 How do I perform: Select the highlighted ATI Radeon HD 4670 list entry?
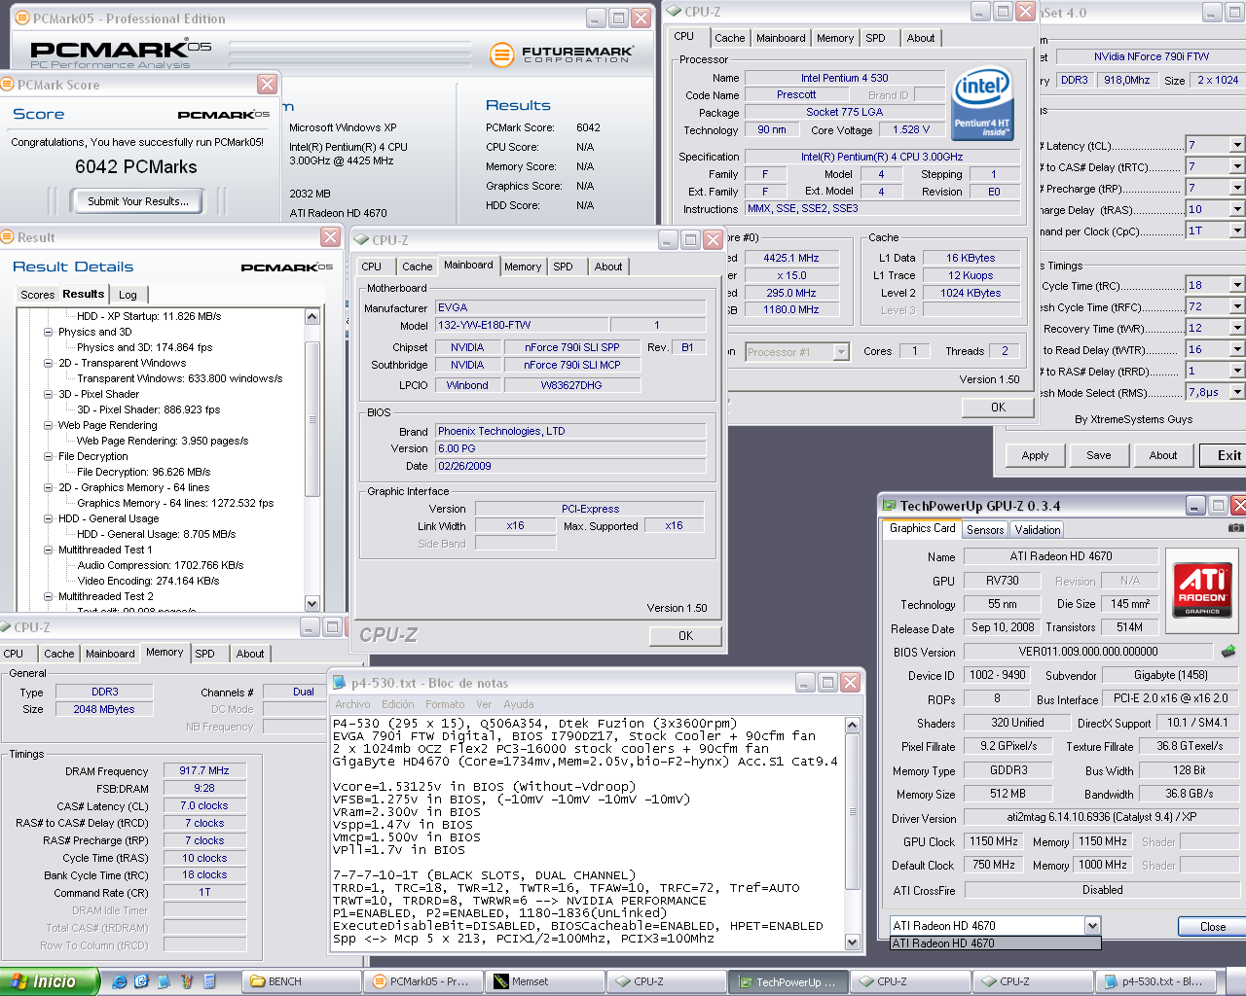pyautogui.click(x=996, y=943)
